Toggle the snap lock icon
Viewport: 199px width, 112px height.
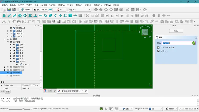coord(4,16)
